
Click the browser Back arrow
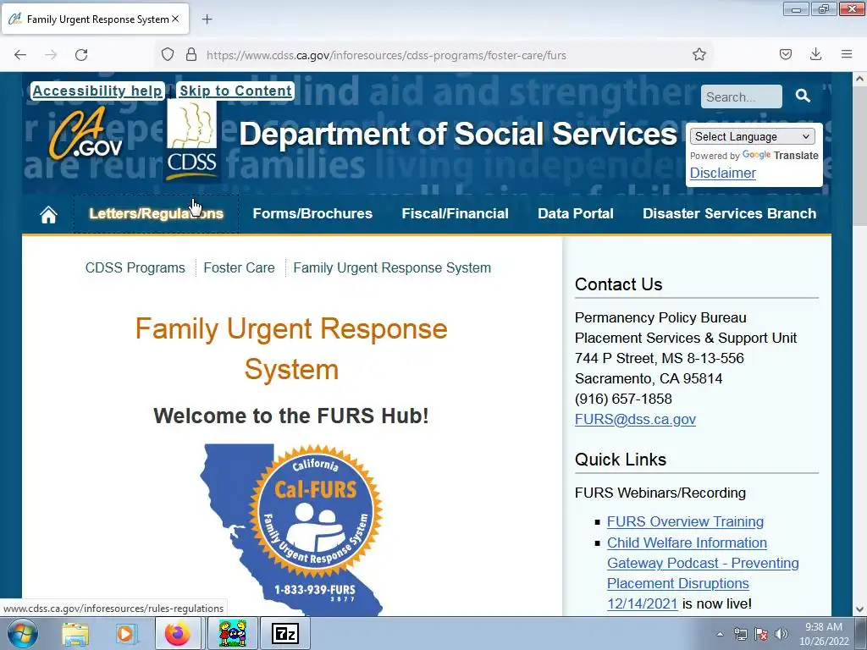20,55
